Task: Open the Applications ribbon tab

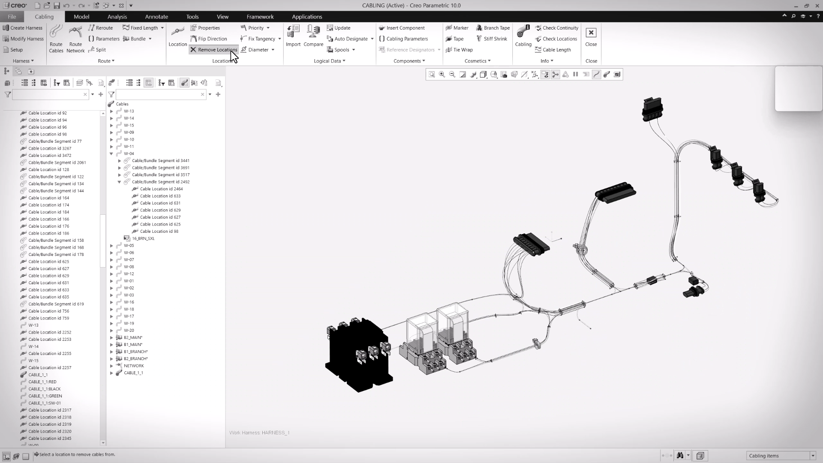Action: pyautogui.click(x=307, y=17)
